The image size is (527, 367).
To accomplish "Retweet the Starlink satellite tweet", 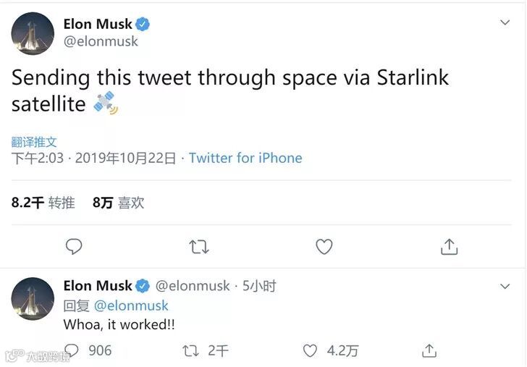I will pyautogui.click(x=198, y=247).
